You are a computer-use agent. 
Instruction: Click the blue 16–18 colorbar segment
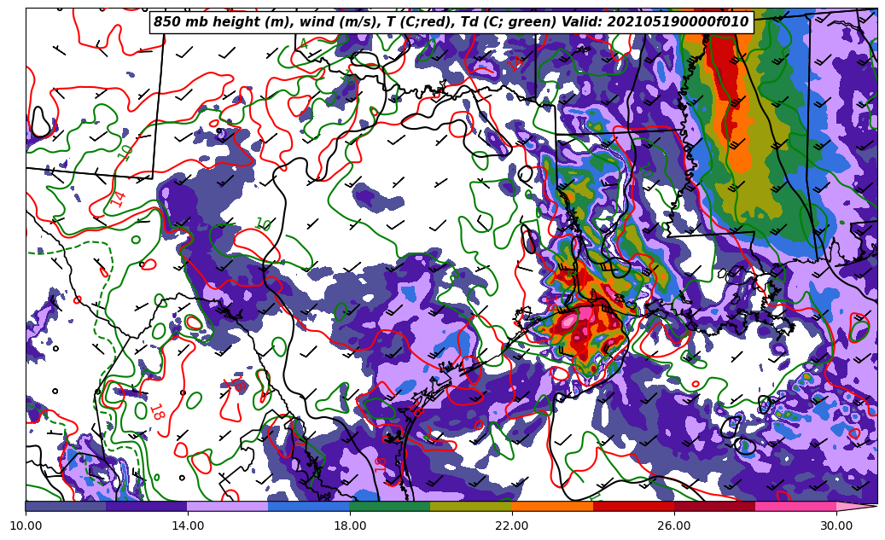pyautogui.click(x=309, y=506)
